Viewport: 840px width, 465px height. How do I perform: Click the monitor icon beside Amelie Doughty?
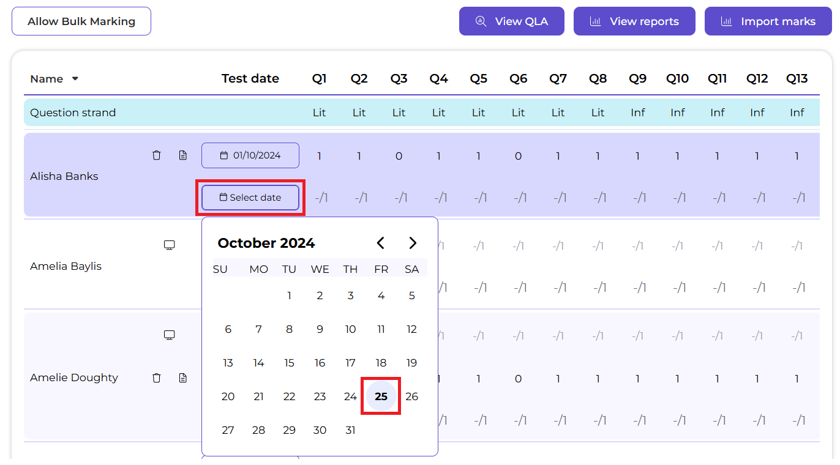[169, 335]
